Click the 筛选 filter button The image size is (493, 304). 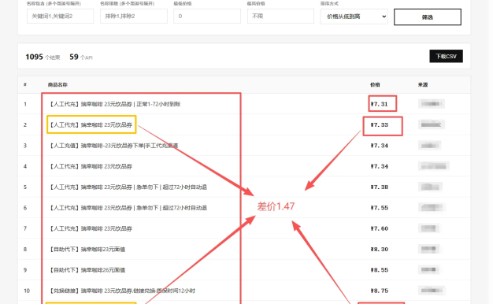click(428, 17)
